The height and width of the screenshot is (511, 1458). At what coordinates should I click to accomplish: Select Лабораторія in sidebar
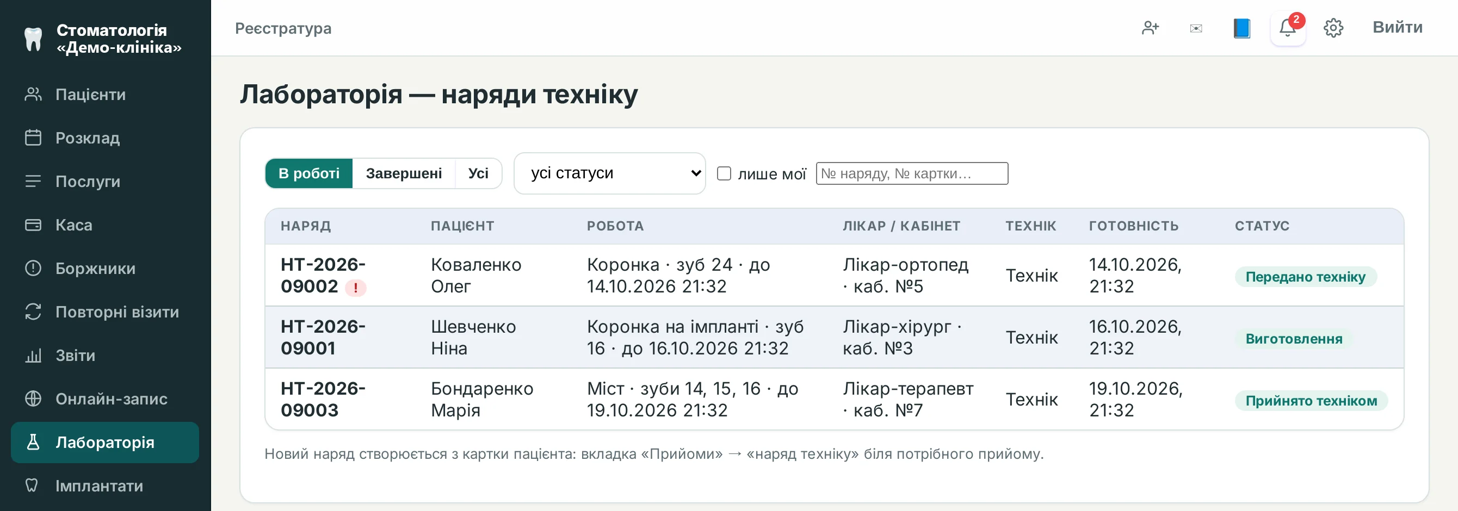click(x=104, y=443)
